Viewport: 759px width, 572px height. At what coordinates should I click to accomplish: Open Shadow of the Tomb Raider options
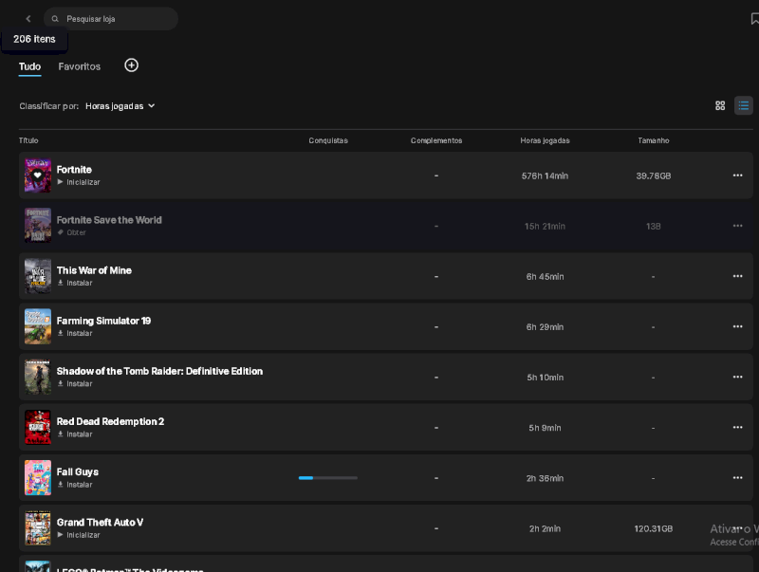[737, 377]
